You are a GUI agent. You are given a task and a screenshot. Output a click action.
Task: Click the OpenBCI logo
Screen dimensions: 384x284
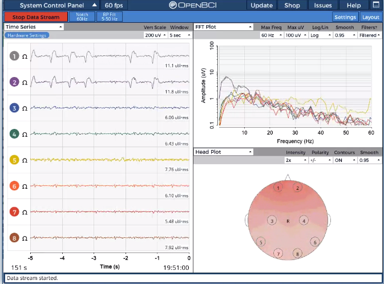coord(193,6)
